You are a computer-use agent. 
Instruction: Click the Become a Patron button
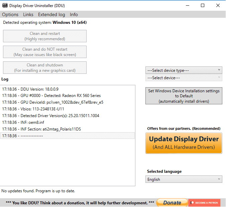coord(204,203)
